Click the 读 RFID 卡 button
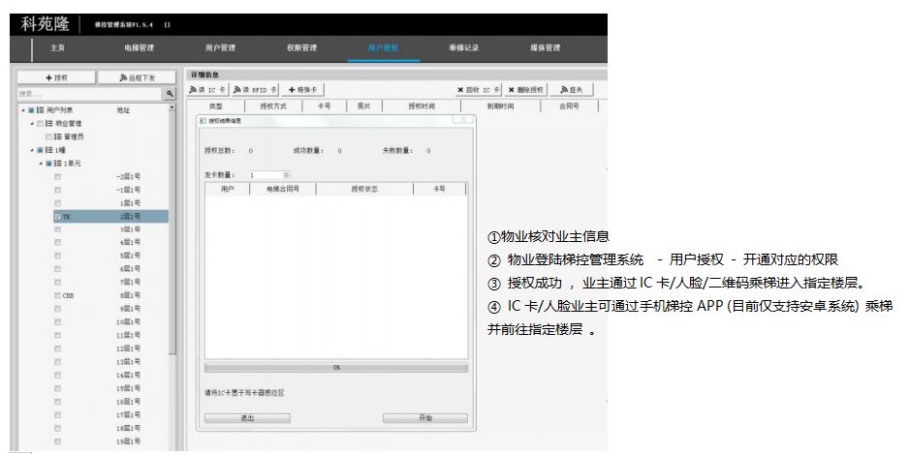 (x=254, y=90)
